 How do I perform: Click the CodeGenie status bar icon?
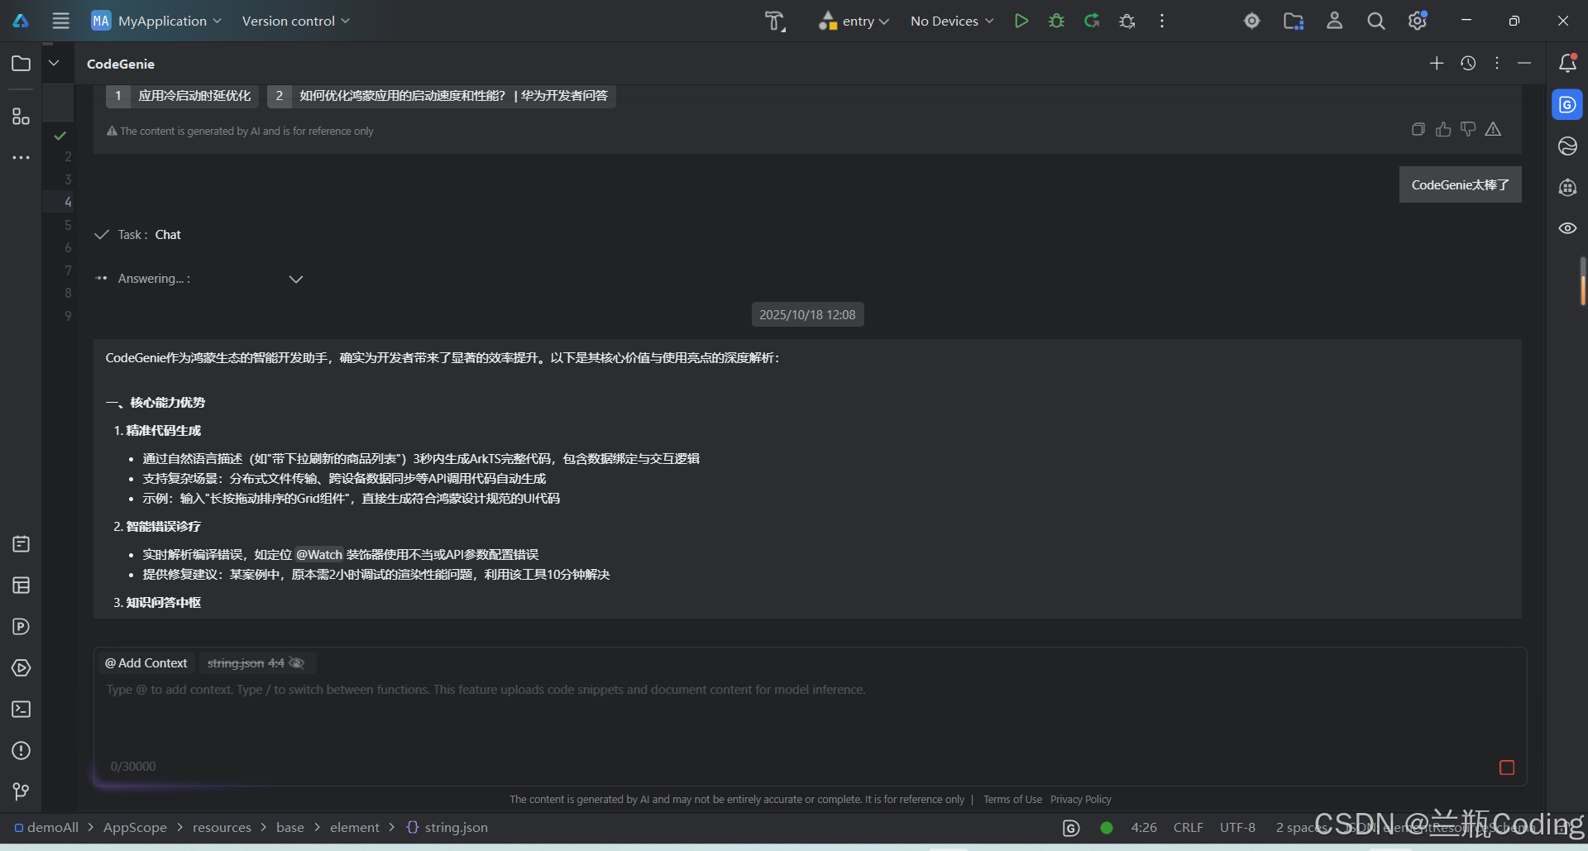1071,828
